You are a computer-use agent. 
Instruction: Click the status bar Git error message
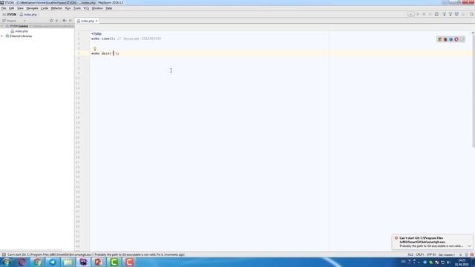coord(96,254)
